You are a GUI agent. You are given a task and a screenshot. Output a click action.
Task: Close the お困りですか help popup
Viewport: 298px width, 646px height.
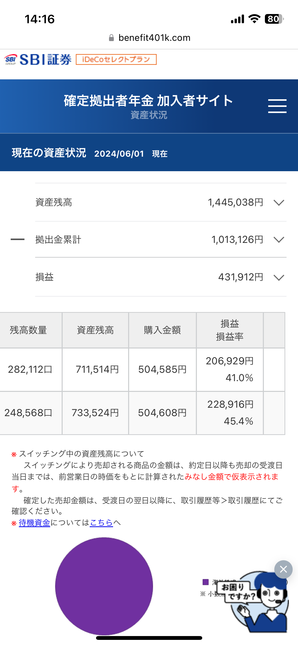pos(283,569)
